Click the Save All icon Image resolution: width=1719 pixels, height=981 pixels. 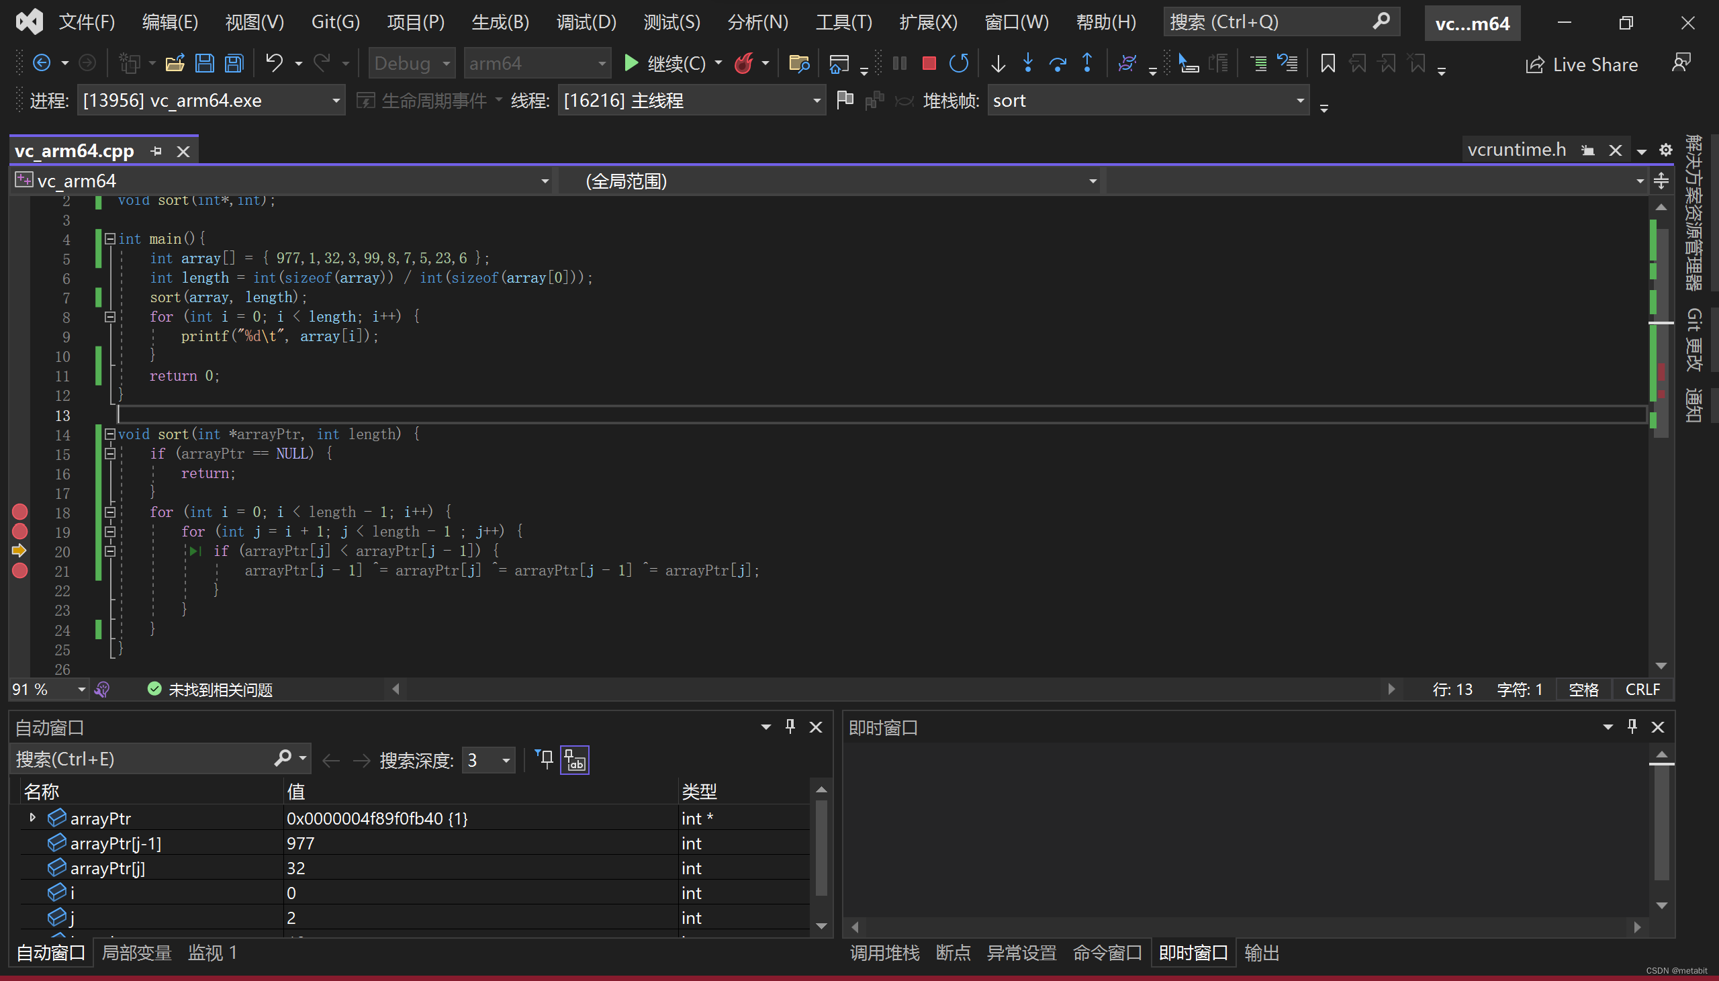234,63
